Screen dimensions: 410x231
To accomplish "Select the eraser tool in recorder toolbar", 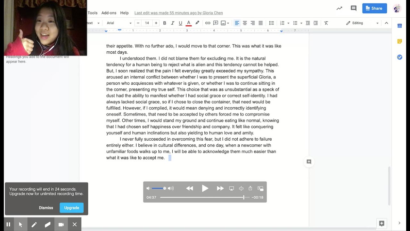I will pyautogui.click(x=47, y=224).
